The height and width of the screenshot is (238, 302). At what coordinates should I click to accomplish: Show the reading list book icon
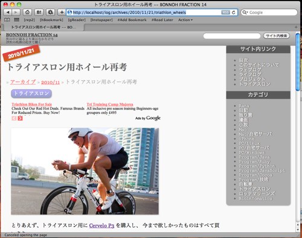click(7, 20)
